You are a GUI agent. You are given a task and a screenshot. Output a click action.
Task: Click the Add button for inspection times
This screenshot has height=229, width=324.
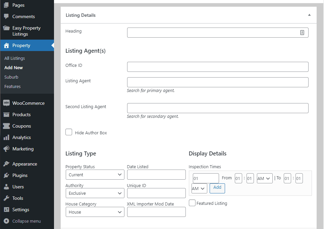click(x=217, y=188)
